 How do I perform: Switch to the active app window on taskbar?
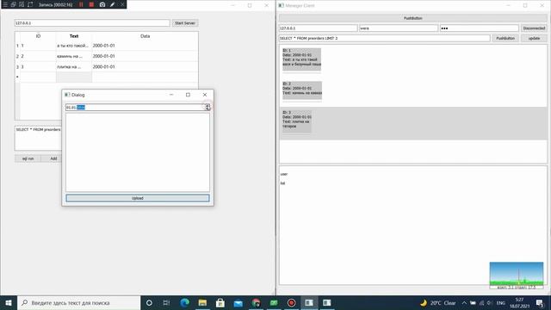[x=309, y=302]
